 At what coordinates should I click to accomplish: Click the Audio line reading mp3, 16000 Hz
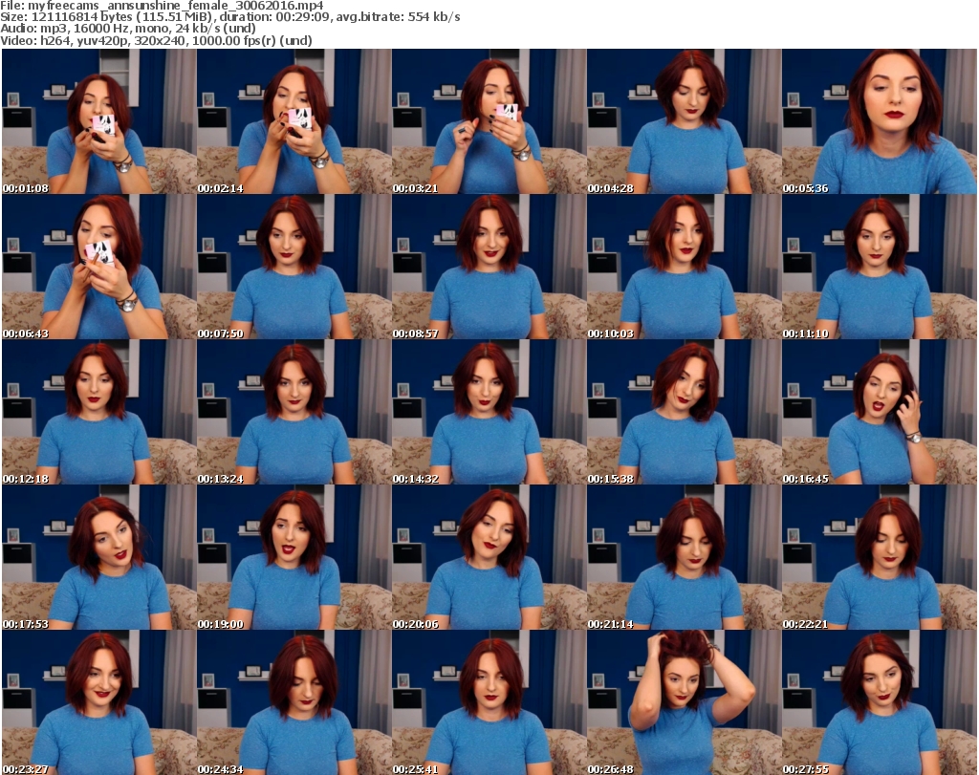[128, 29]
